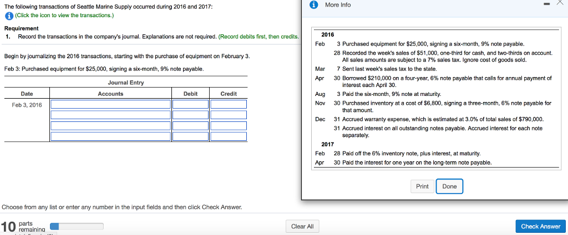Open the 'Click the icon to view the transactions' link

(x=64, y=16)
